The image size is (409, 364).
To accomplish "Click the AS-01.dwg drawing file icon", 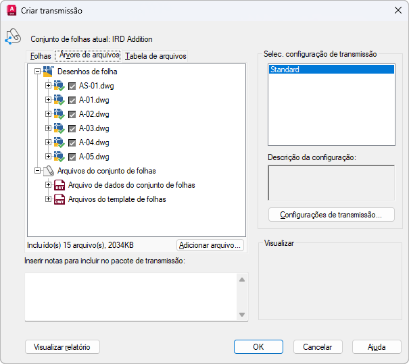I will (x=59, y=86).
